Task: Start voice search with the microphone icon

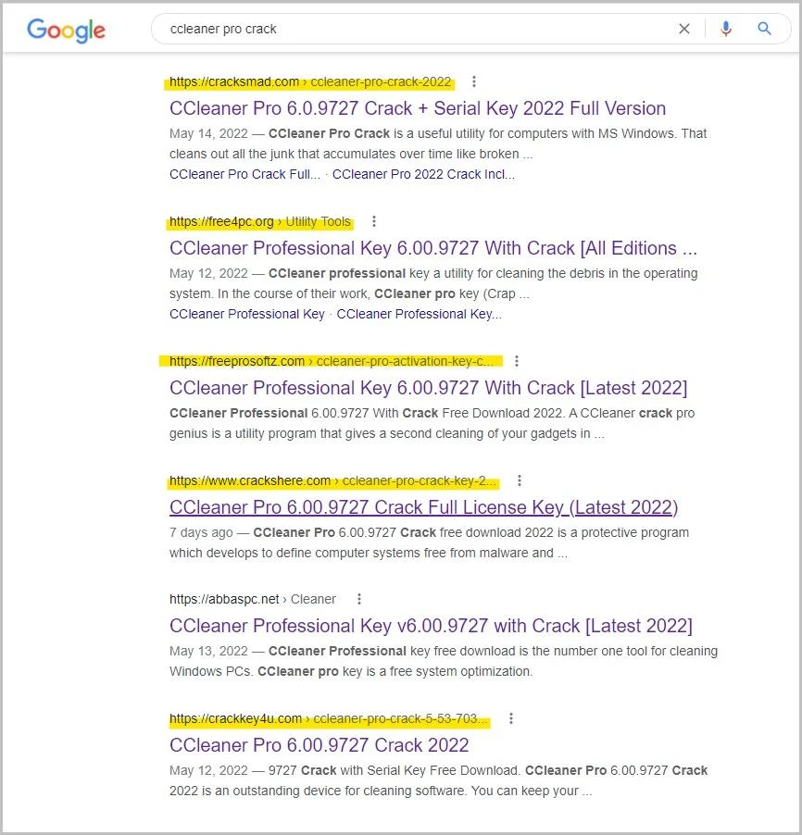Action: coord(726,29)
